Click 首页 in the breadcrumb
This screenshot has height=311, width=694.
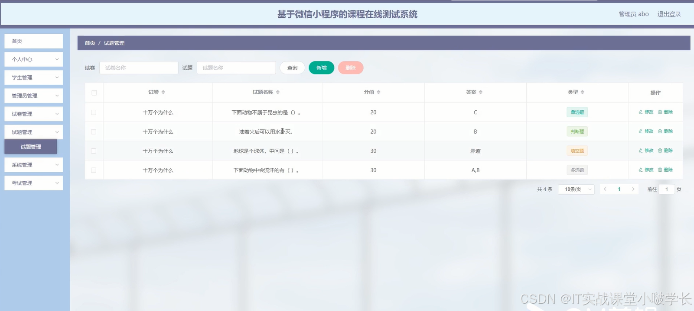(x=90, y=43)
